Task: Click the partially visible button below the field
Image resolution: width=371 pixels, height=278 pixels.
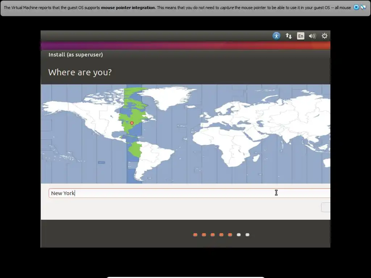Action: (326, 207)
